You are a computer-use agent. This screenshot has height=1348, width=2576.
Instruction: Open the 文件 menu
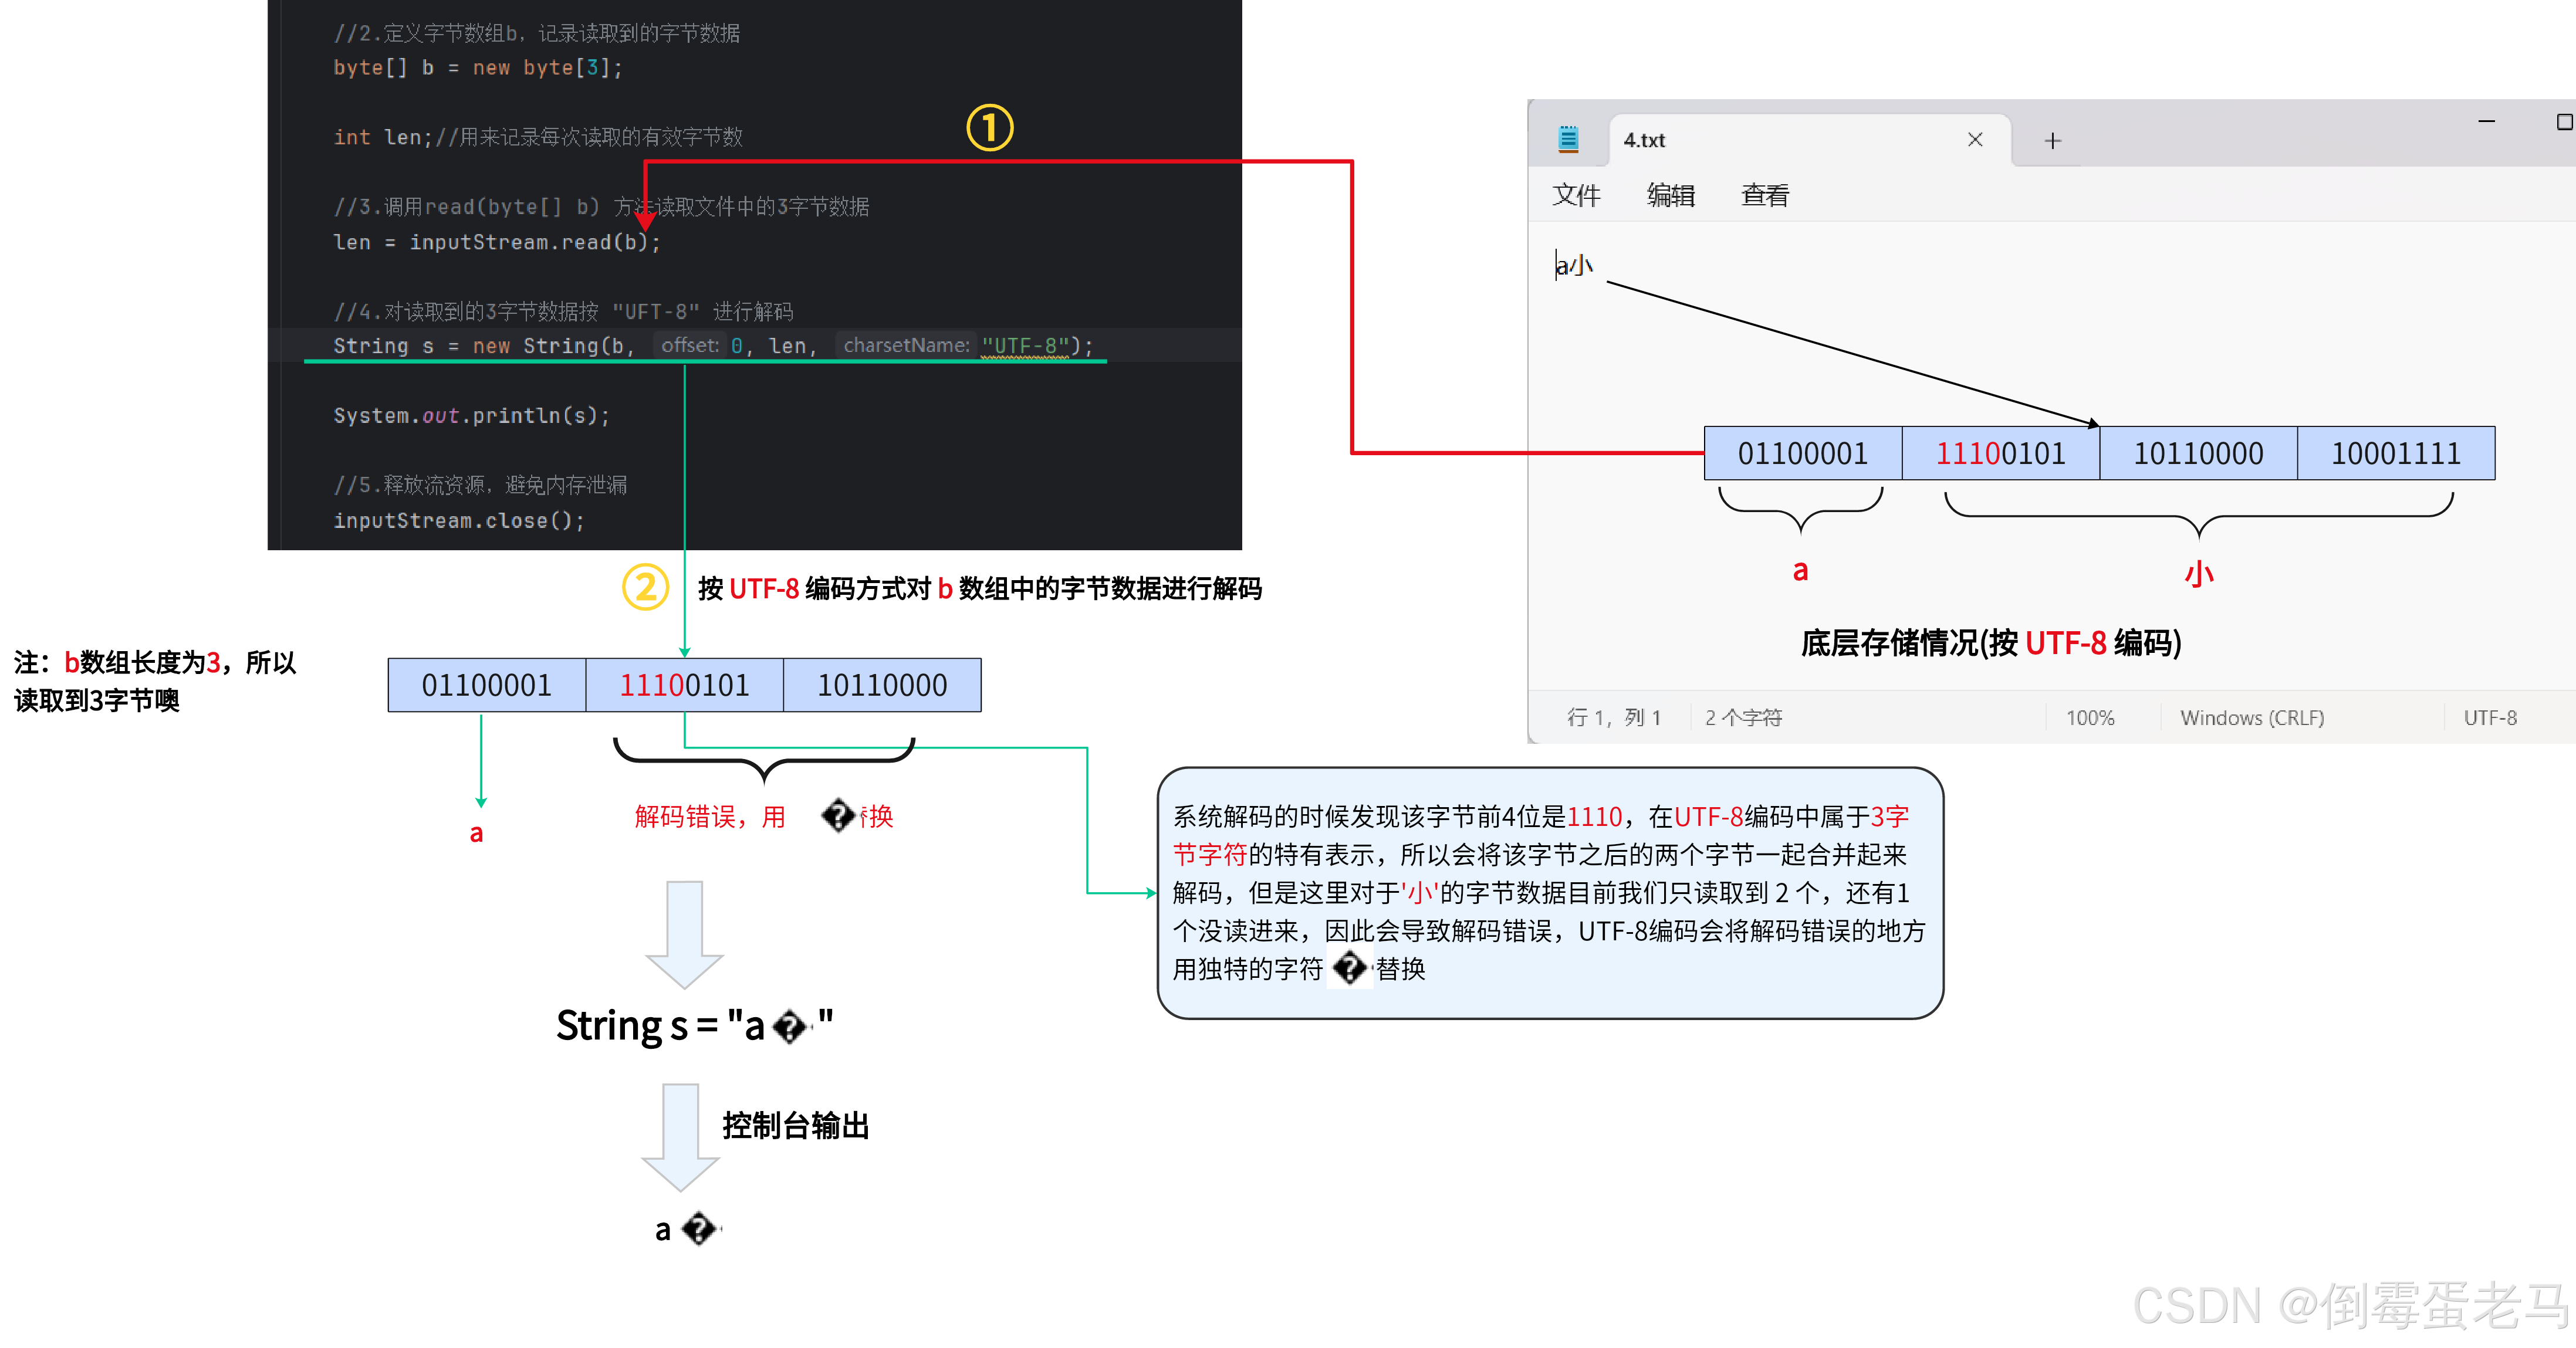tap(1576, 195)
